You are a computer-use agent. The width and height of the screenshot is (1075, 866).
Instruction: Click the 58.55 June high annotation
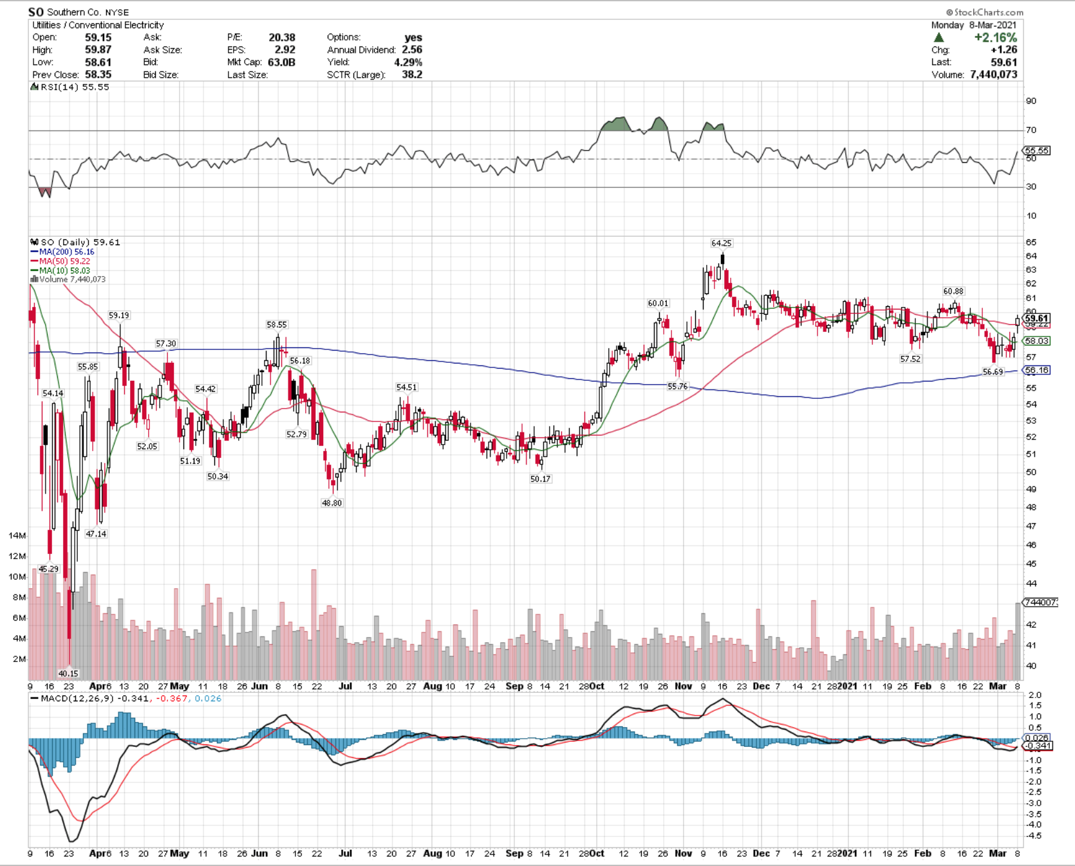(x=277, y=325)
